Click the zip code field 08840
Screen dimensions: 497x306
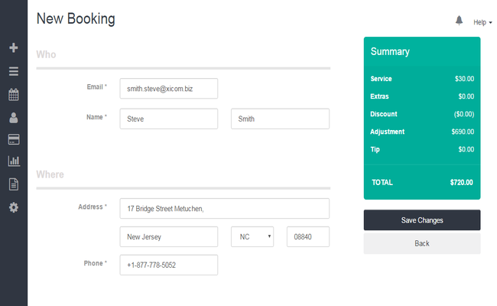(307, 237)
